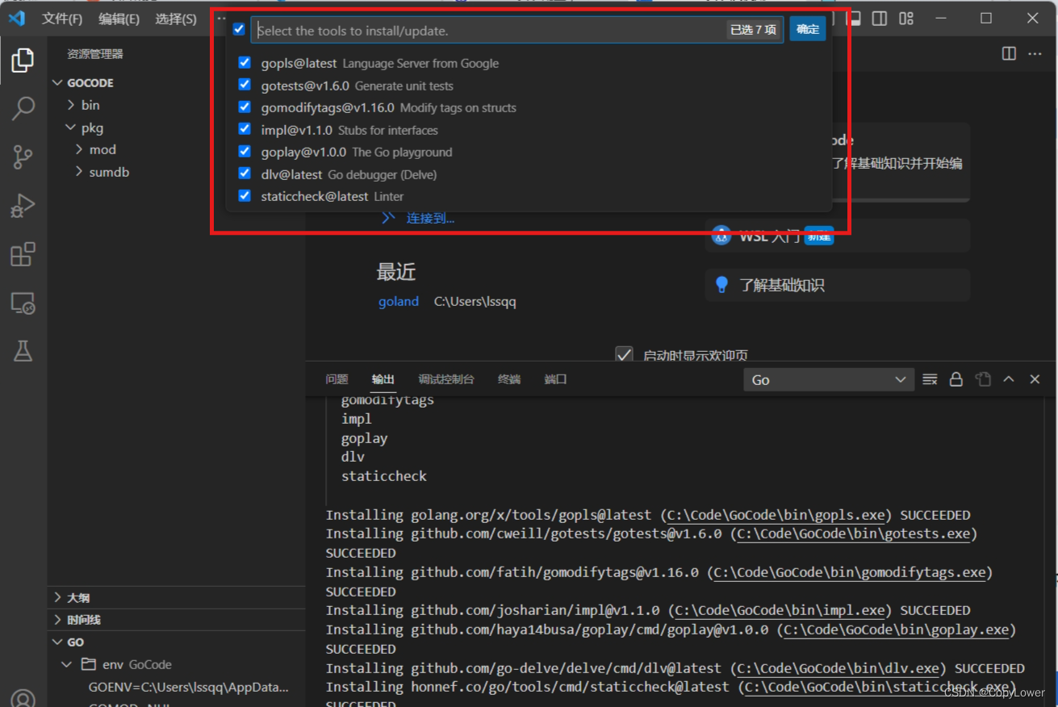Split the editor to the right

(1009, 54)
